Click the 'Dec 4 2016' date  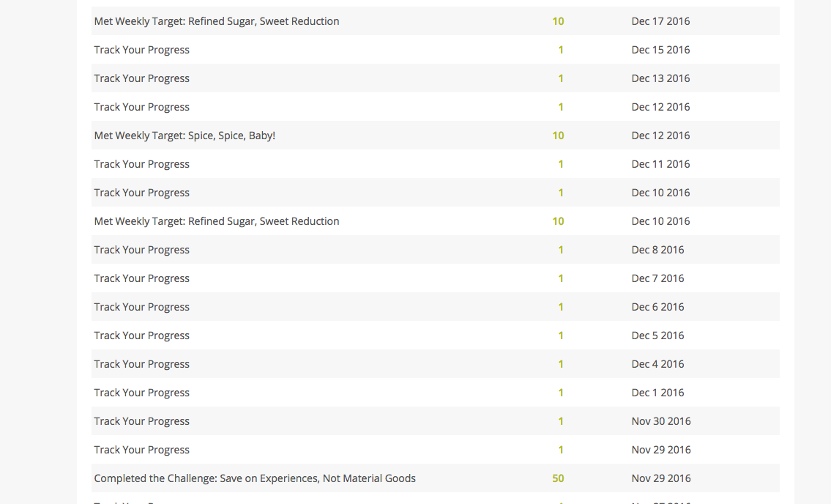point(657,365)
